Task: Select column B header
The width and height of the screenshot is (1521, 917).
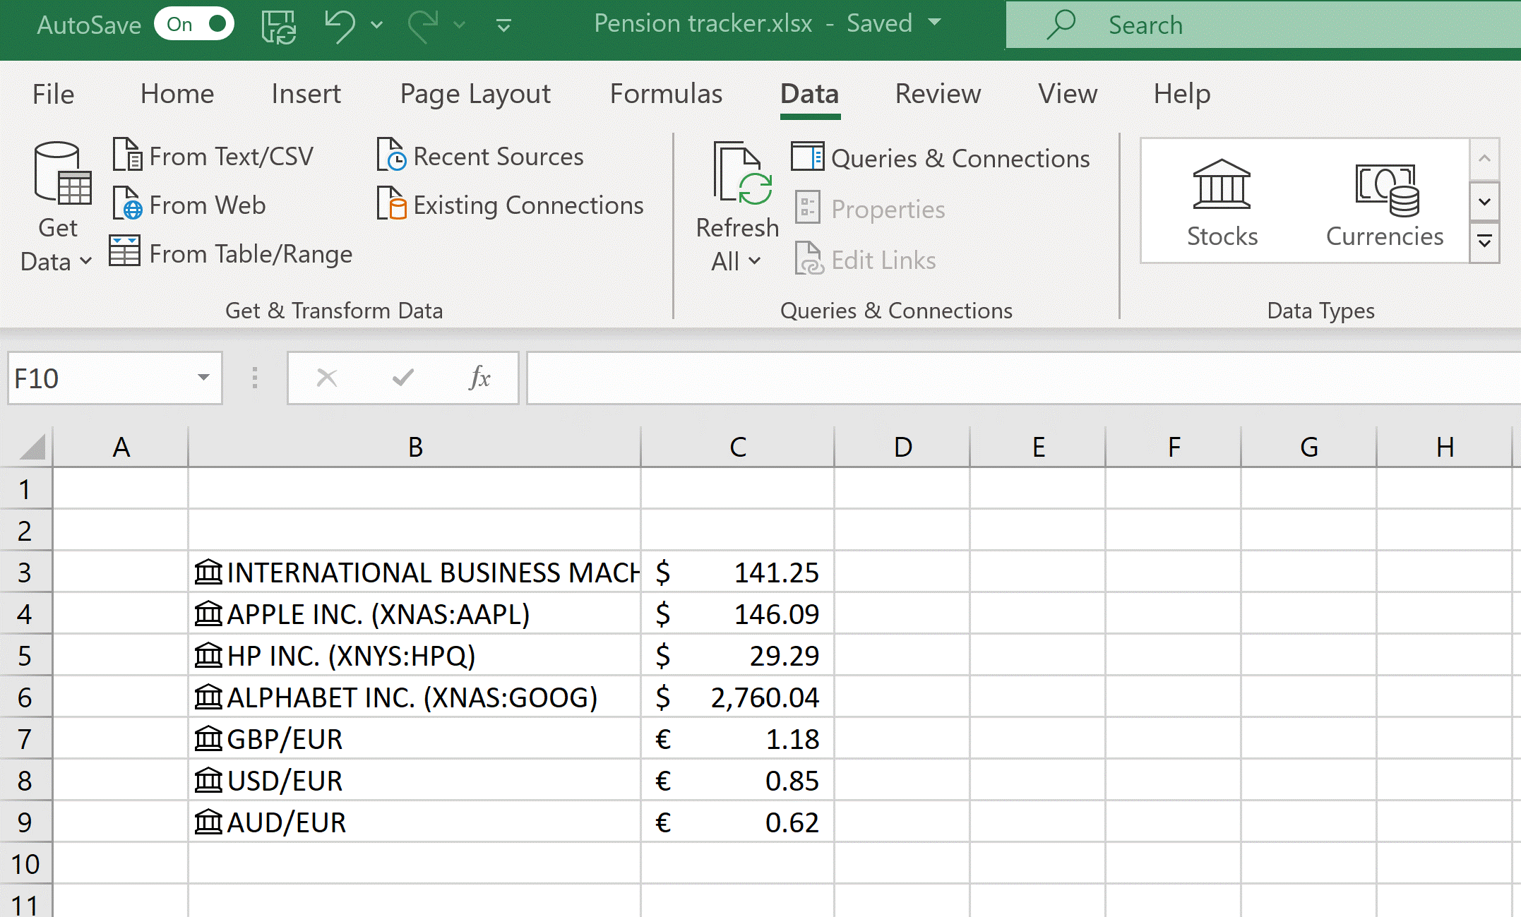Action: click(415, 447)
